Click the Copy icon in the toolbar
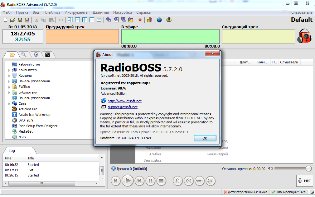 click(44, 20)
